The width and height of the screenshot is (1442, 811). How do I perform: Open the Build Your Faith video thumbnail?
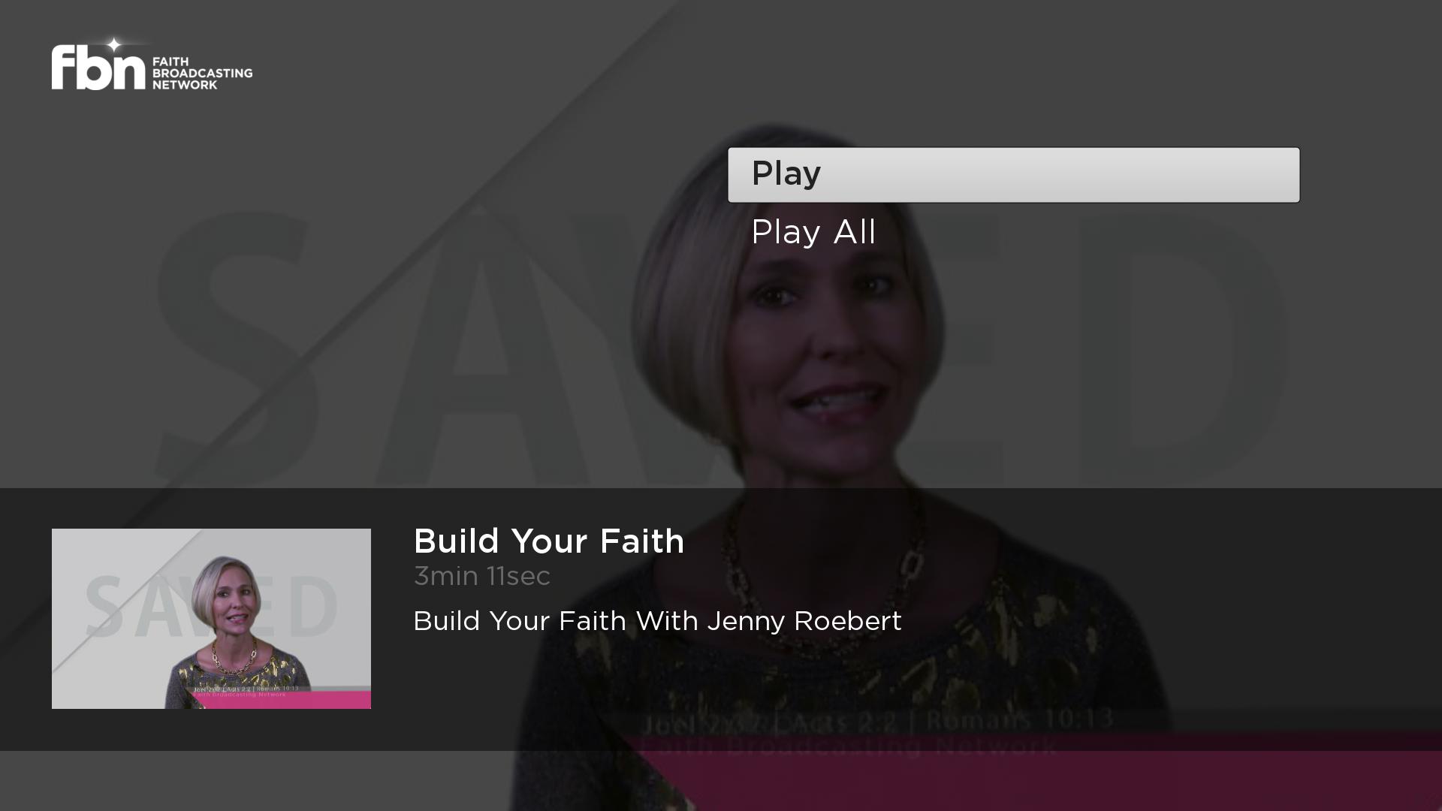[x=211, y=619]
